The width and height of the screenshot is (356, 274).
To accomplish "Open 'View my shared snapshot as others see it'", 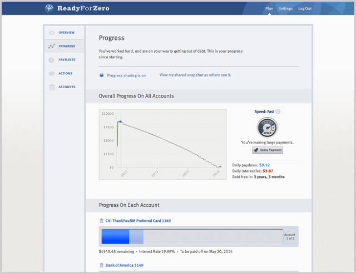I will coord(195,75).
